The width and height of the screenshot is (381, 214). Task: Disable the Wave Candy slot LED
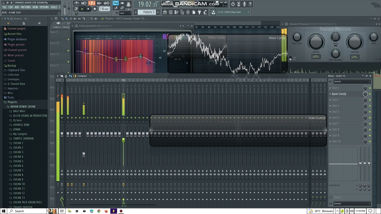[x=370, y=94]
